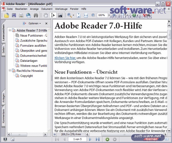Save a copy with the floppy disk icon
This screenshot has width=172, height=143.
[14, 15]
